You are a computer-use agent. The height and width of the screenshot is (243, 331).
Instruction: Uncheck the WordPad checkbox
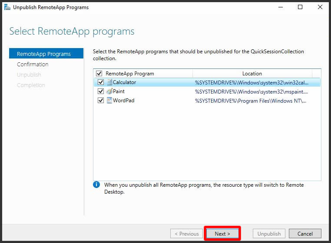101,100
